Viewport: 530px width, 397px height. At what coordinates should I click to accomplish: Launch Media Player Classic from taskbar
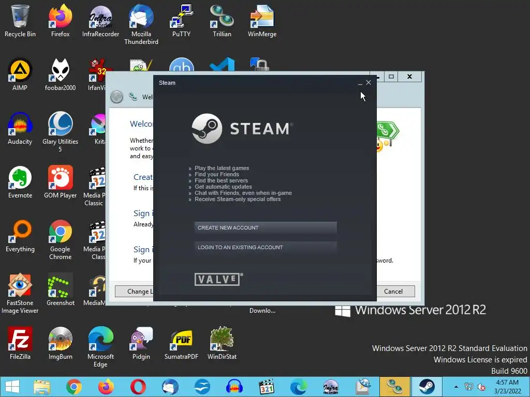(x=267, y=387)
